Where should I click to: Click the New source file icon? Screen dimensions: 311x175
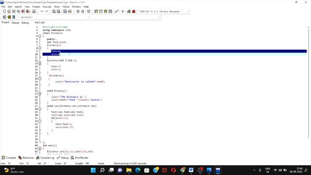[x=4, y=12]
